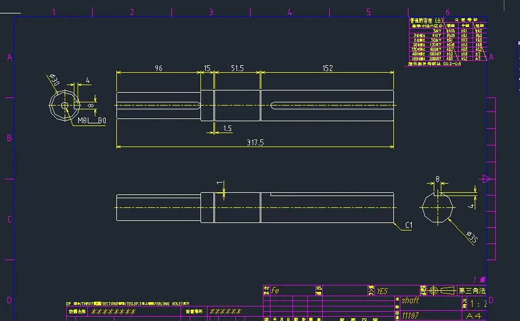Select drawing number 11197 field
The width and height of the screenshot is (520, 321).
coord(411,315)
